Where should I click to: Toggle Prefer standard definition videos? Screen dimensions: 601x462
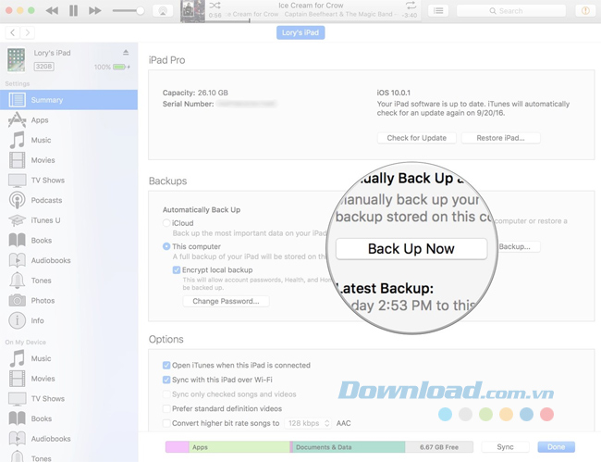pos(166,408)
